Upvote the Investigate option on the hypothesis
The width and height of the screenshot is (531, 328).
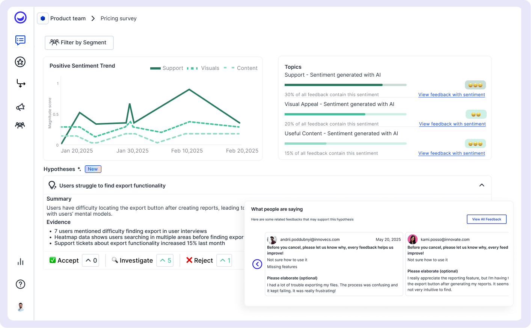165,260
